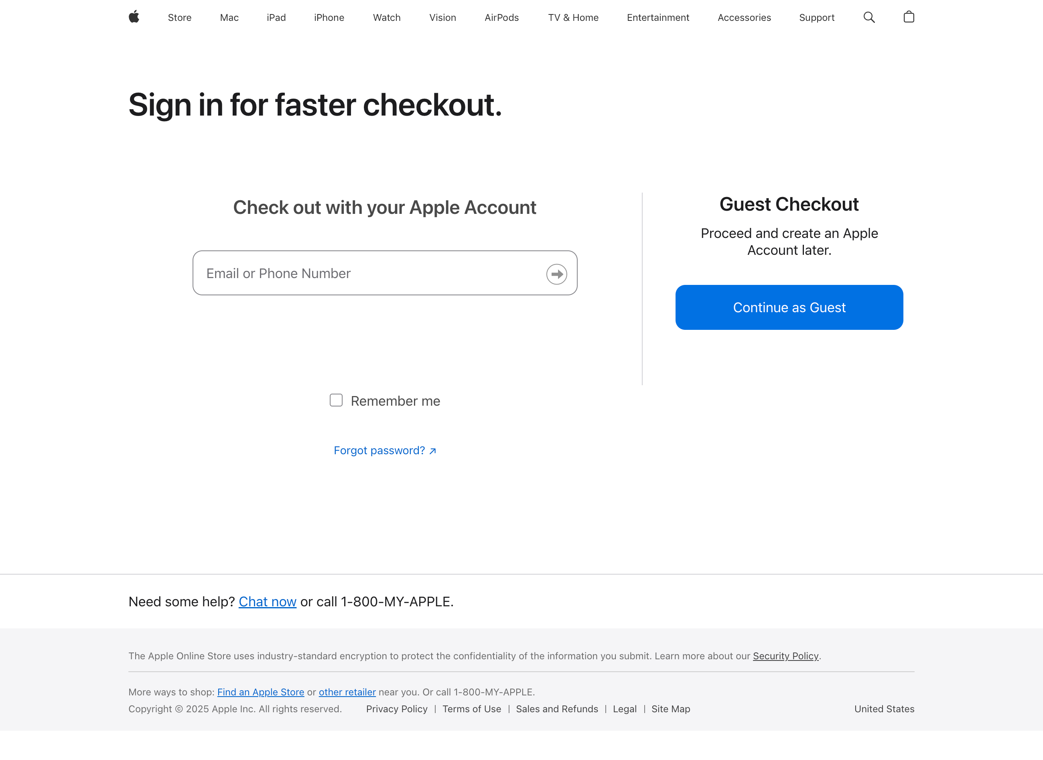This screenshot has width=1043, height=760.
Task: Open the Privacy Policy footer link
Action: [396, 709]
